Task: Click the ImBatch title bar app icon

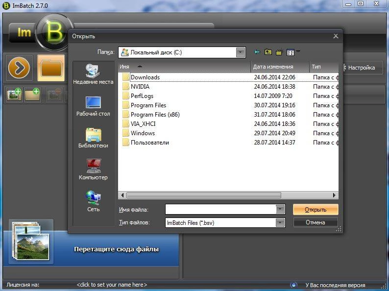Action: [x=6, y=5]
